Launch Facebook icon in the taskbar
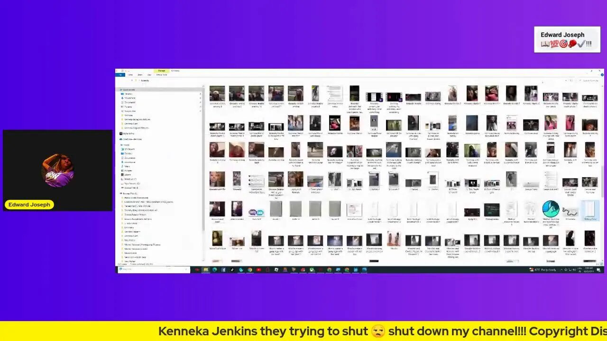The image size is (607, 341). tap(223, 269)
